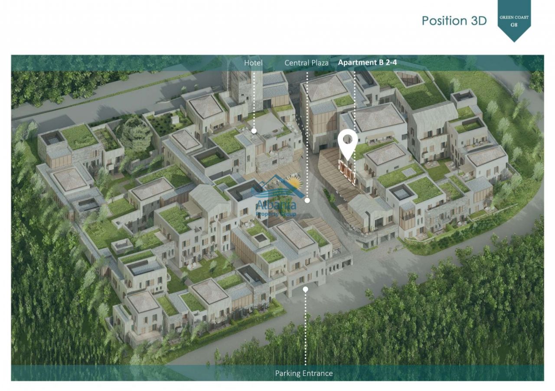The width and height of the screenshot is (555, 391).
Task: Click the "Albania" word in the watermark
Action: (276, 205)
